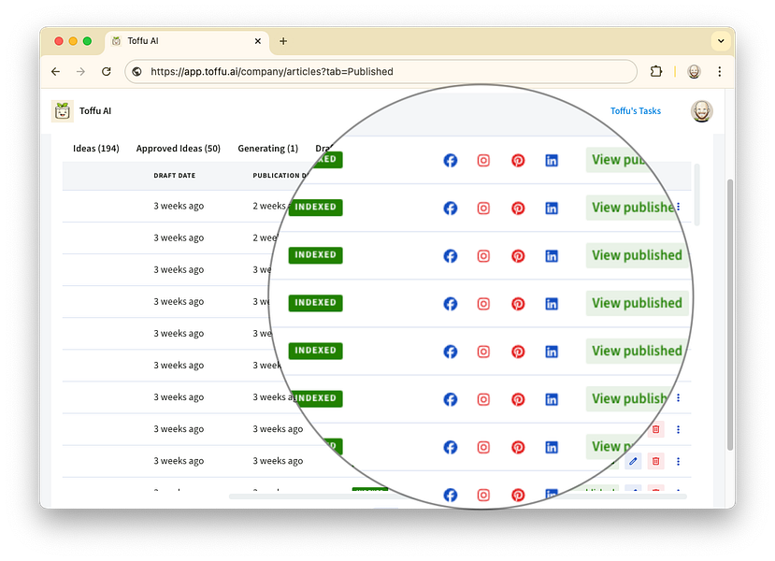Click trash icon in row without pencil icon
This screenshot has height=561, width=775.
[656, 429]
